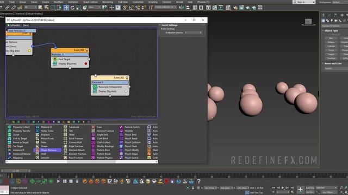
Task: Click the Align tool icon
Action: pyautogui.click(x=188, y=8)
